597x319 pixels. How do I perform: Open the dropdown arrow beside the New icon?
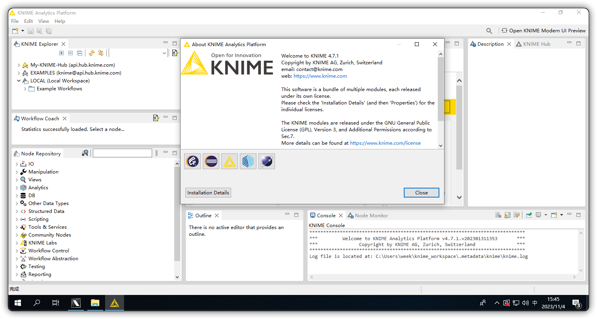pyautogui.click(x=23, y=31)
